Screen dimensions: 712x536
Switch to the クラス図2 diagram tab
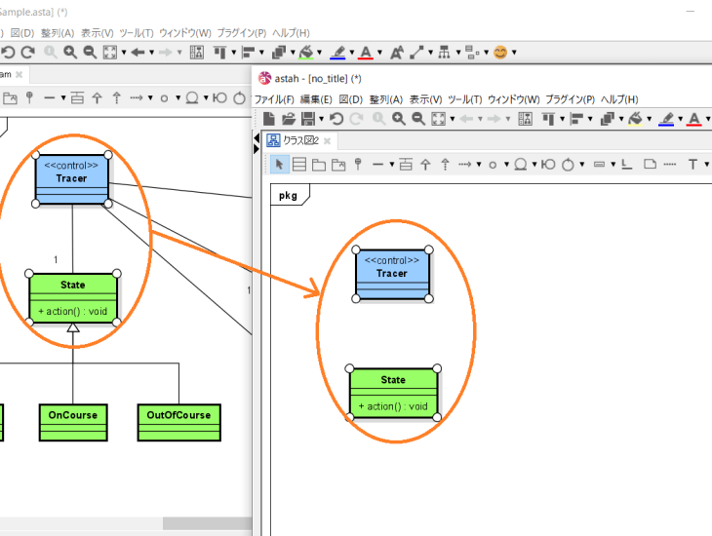click(x=299, y=140)
